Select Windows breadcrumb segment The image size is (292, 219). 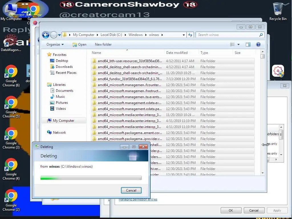(135, 35)
